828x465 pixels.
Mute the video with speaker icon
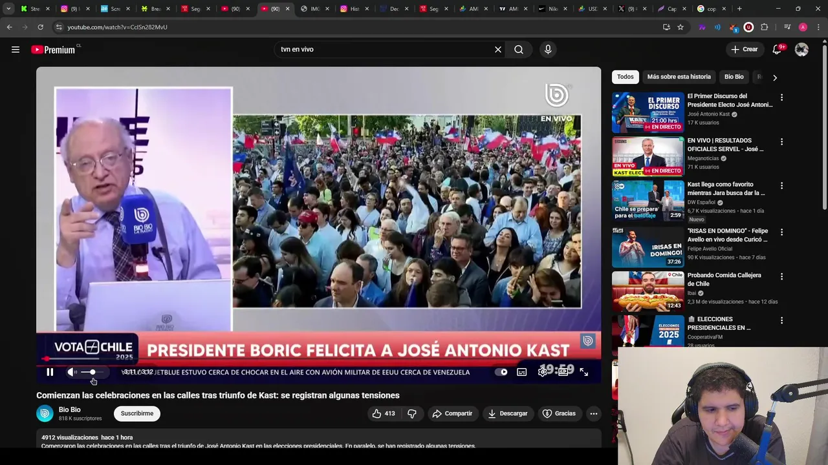pyautogui.click(x=71, y=372)
